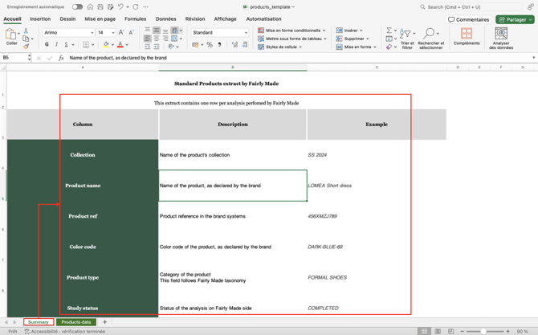Toggle the Enregistrement automatique switch

tap(78, 6)
